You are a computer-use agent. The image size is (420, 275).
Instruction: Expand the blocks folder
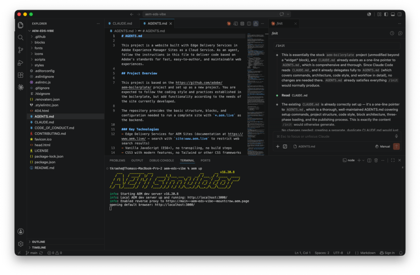[39, 42]
